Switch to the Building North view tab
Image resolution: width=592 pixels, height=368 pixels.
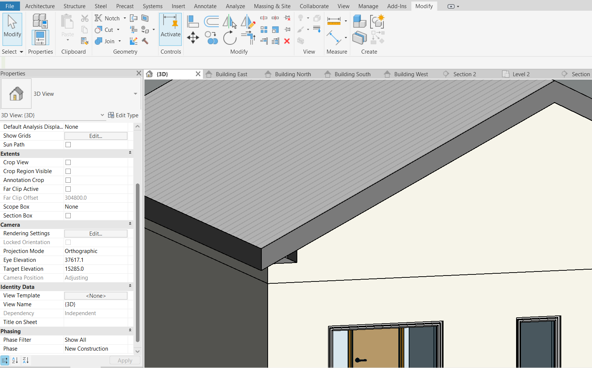coord(292,74)
